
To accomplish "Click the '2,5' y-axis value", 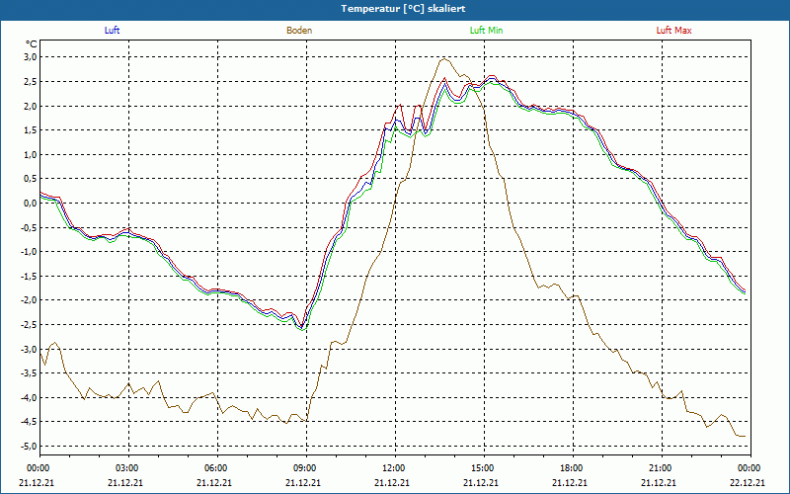I will 31,82.
